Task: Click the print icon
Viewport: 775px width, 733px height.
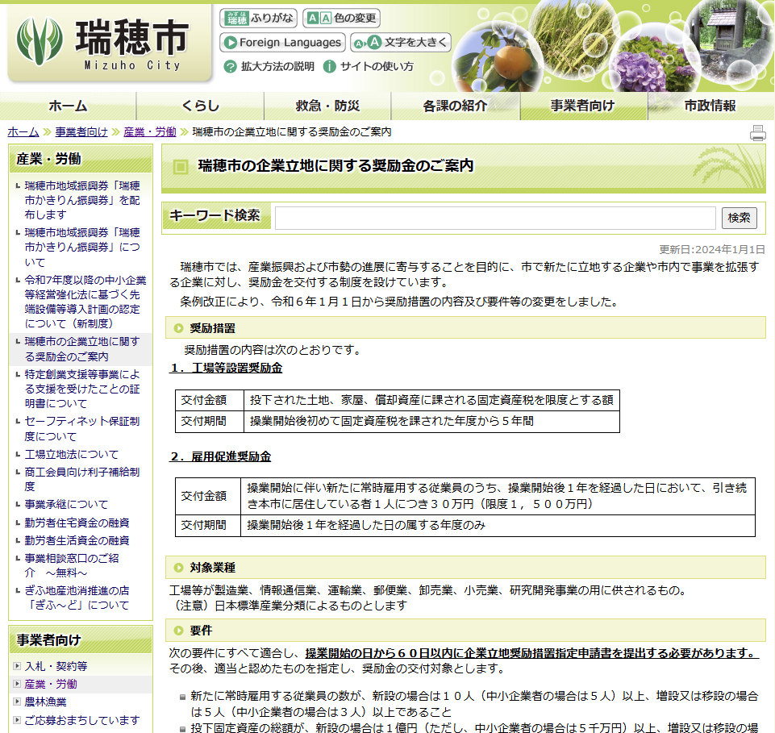Action: (x=758, y=133)
